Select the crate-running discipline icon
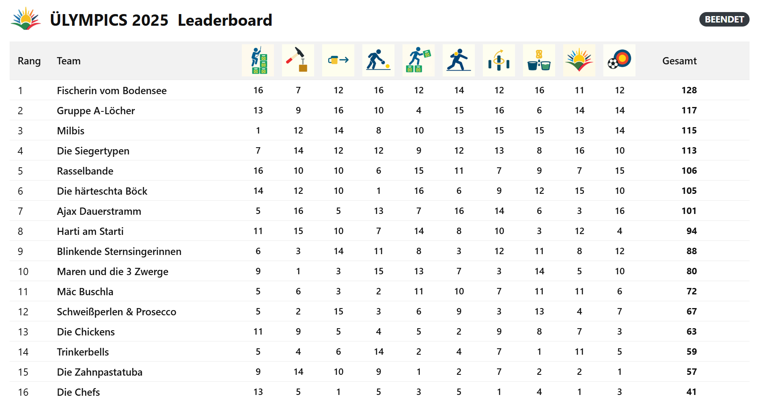 (419, 60)
